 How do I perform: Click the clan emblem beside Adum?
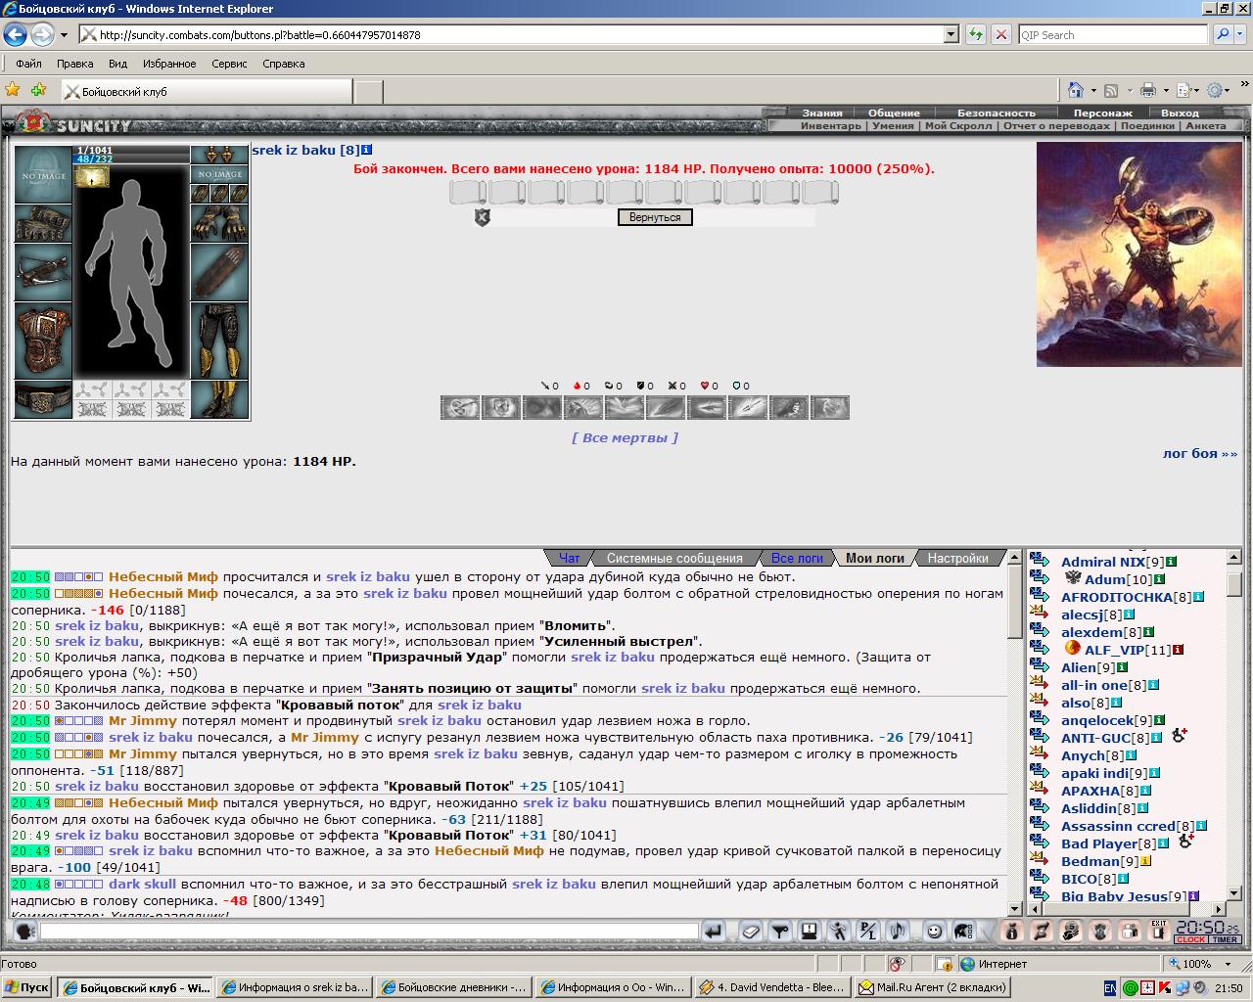coord(1072,578)
